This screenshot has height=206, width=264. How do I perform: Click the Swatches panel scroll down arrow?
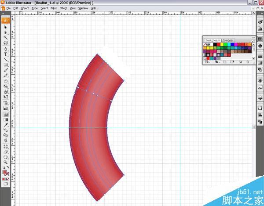pyautogui.click(x=253, y=58)
